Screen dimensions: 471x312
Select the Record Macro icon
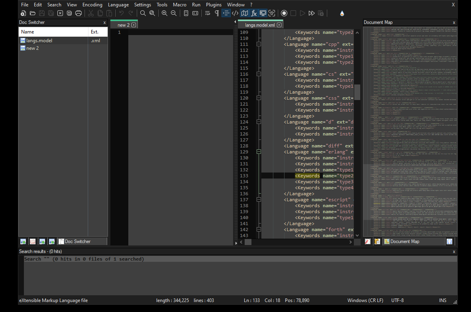coord(284,13)
